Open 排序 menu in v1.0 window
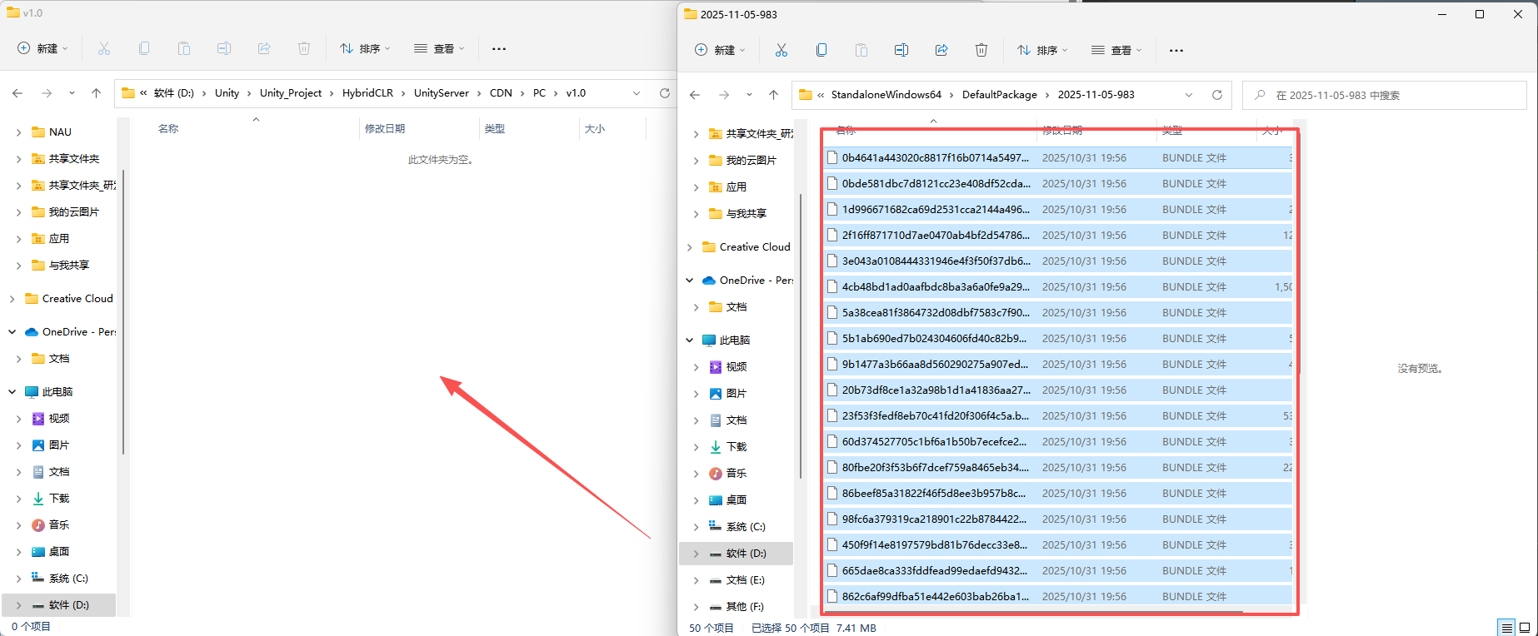 365,48
